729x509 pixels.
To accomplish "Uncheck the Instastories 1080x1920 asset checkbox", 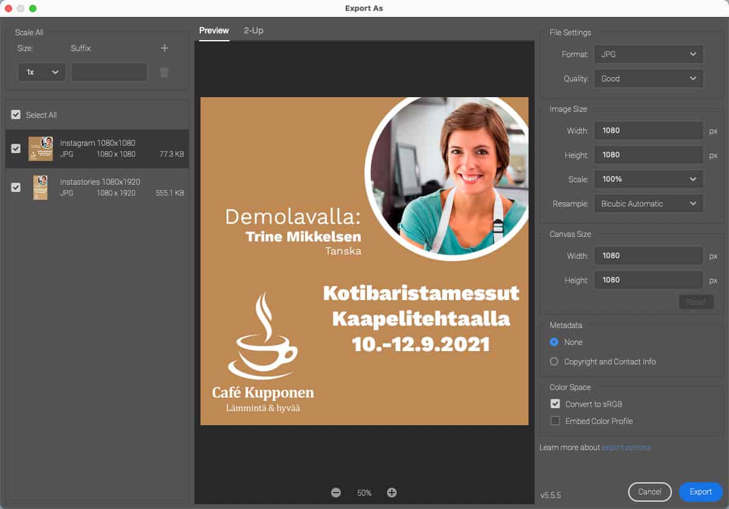I will [x=16, y=187].
